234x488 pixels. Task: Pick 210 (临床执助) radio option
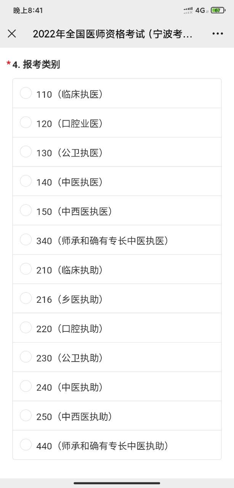[26, 269]
